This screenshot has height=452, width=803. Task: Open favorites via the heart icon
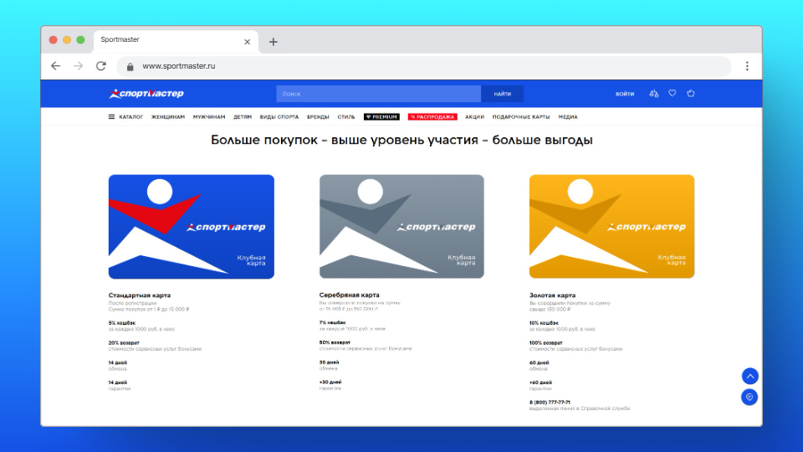[x=672, y=93]
